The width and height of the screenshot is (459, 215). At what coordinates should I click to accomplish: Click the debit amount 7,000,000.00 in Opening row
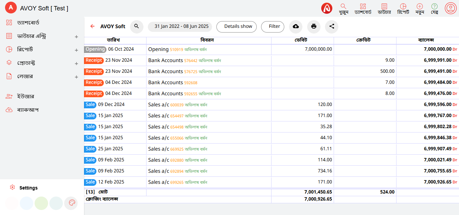[319, 49]
